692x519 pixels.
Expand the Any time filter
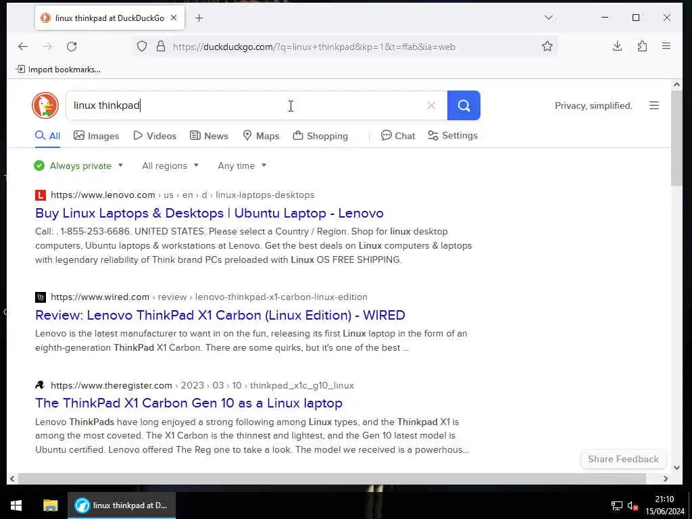242,166
